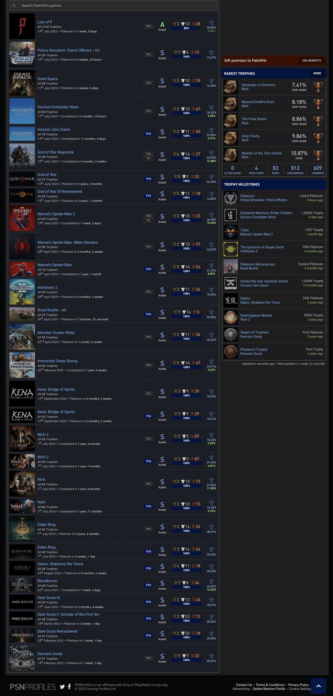Click the back-to-top arrow button
333x696 pixels.
(319, 686)
